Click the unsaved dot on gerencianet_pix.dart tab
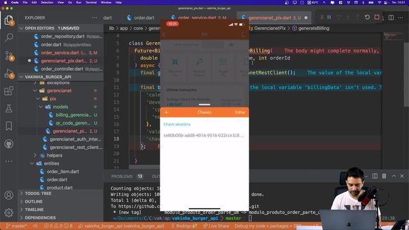Screen dimensions: 409x230 tap(306, 18)
